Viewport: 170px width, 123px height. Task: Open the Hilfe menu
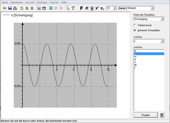tap(64, 2)
